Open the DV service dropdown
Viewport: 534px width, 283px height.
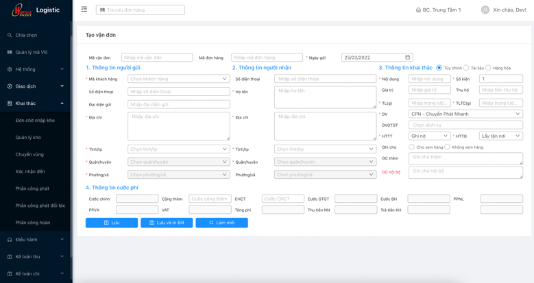pos(465,114)
